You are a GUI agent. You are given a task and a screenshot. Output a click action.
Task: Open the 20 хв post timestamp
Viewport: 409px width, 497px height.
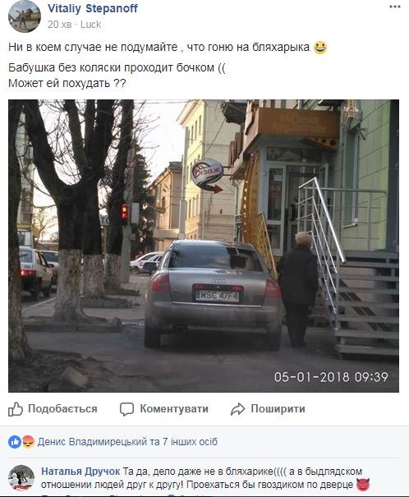tap(60, 25)
